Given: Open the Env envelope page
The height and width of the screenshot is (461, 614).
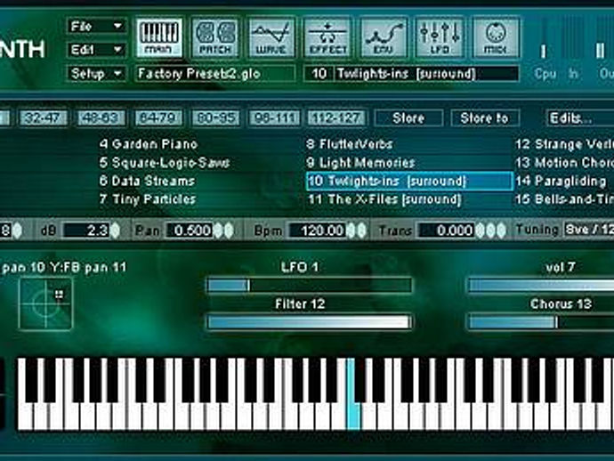Looking at the screenshot, I should pos(384,37).
